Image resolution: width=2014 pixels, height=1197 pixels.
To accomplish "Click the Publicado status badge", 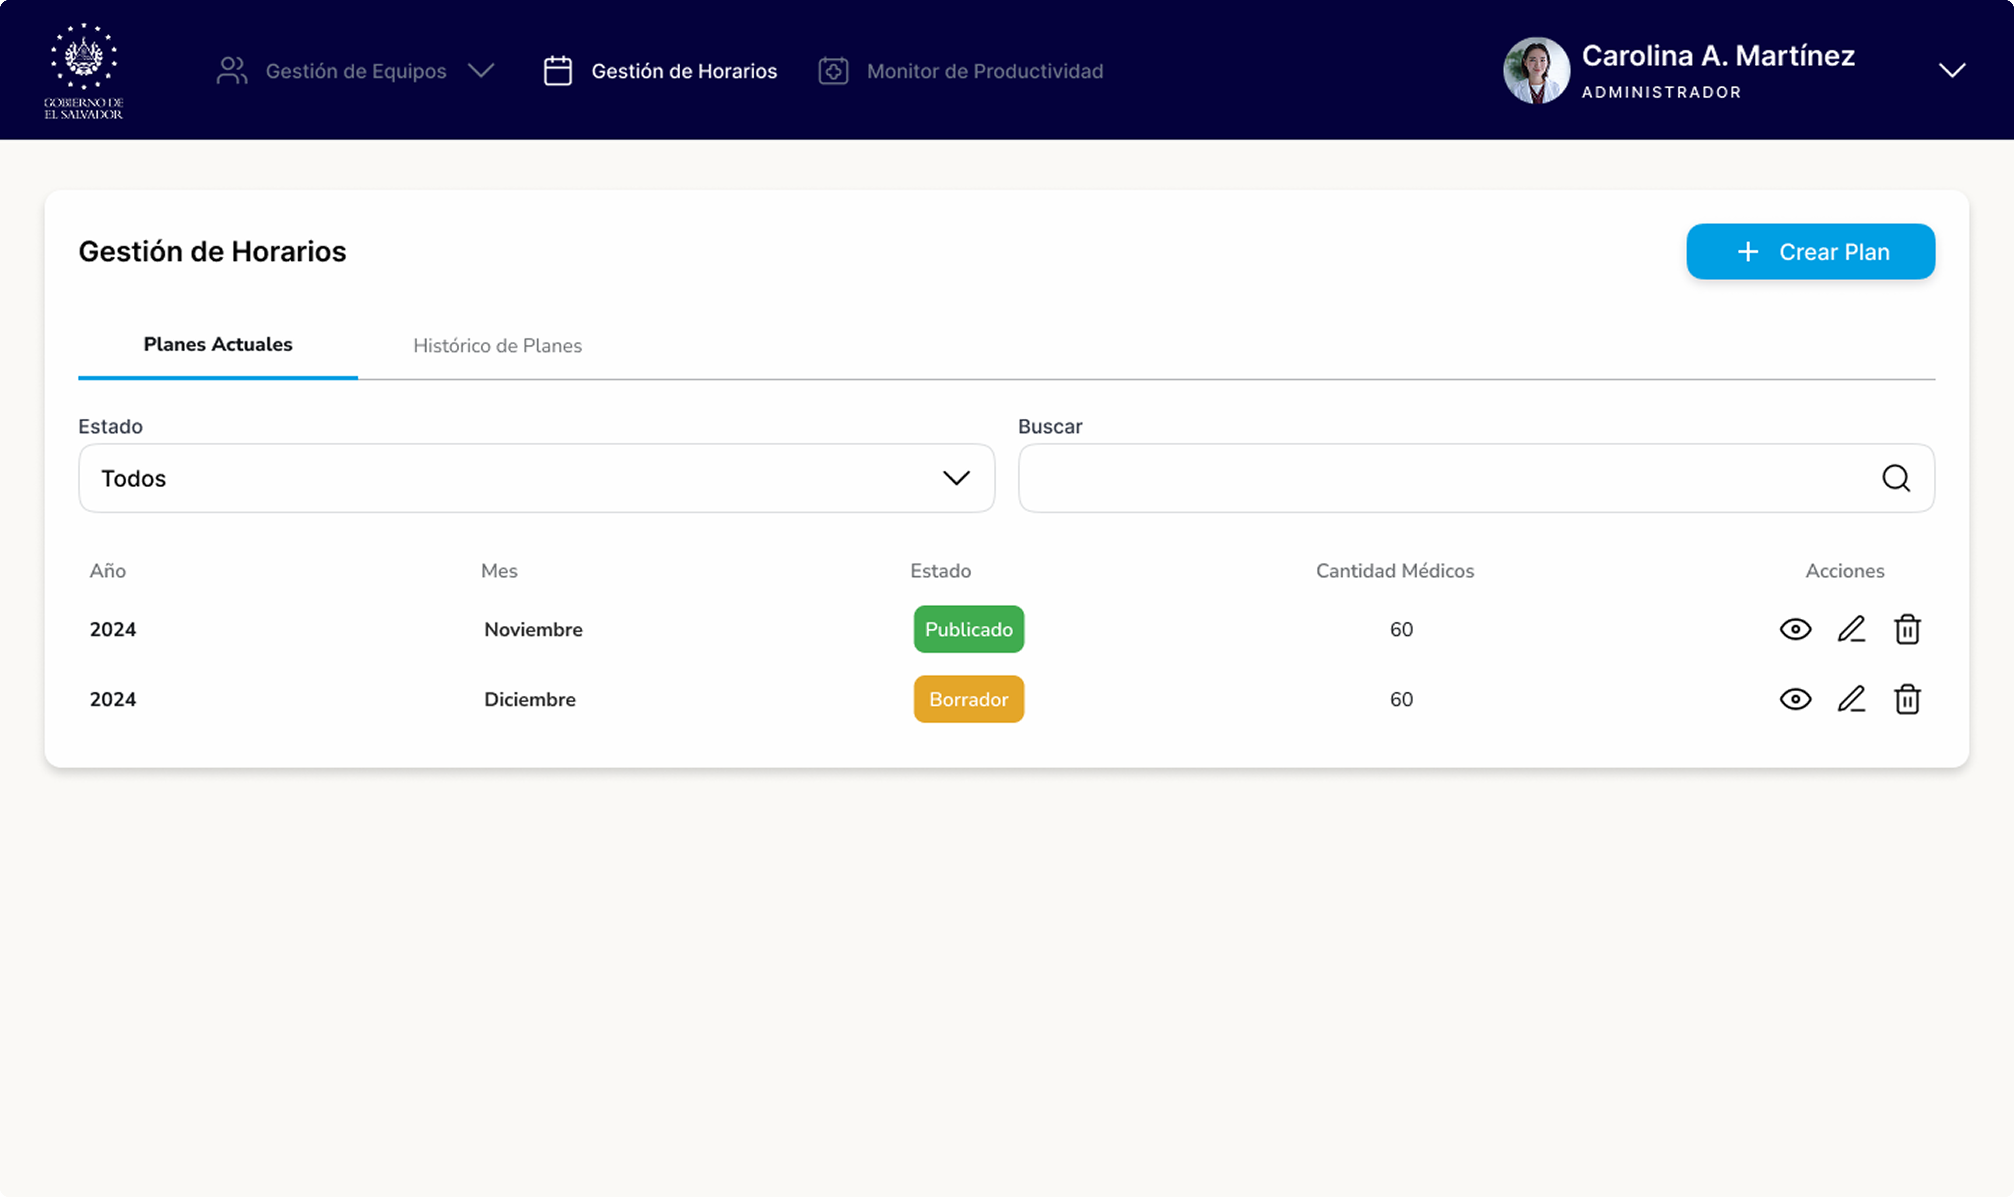I will (968, 629).
